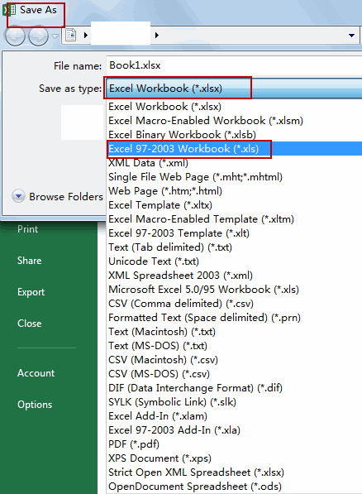Expand the first address bar breadcrumb arrow
362x494 pixels.
[x=86, y=35]
